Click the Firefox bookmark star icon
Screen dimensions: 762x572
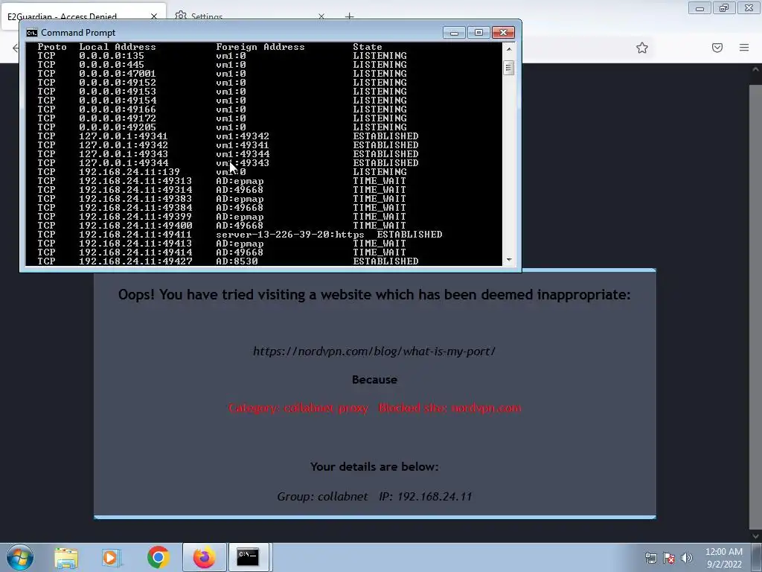(x=642, y=48)
